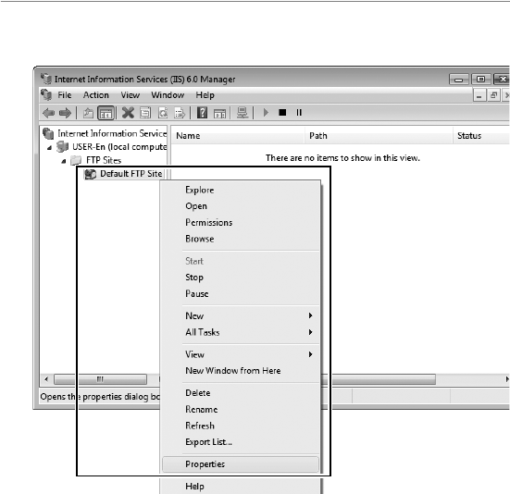Screen dimensions: 510x494
Task: Expand the View submenu in context menu
Action: click(241, 354)
